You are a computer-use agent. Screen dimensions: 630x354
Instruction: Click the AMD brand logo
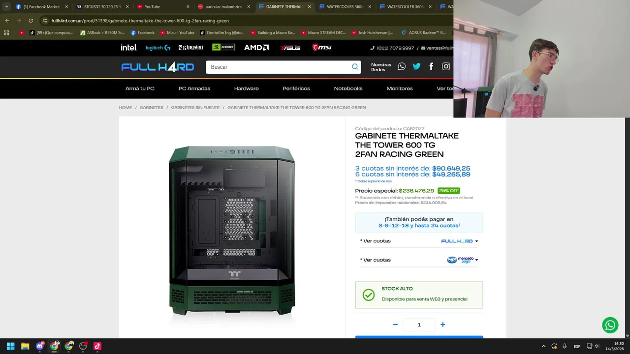pos(256,48)
